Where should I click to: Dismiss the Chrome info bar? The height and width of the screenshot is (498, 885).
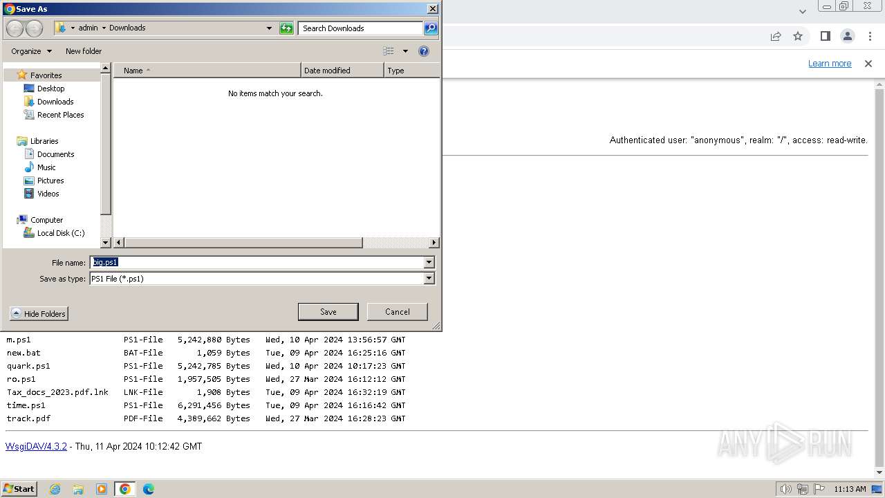[868, 64]
